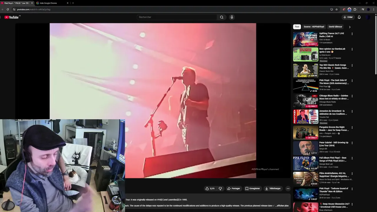Open options for Delicate Sound of Thunder

[x=352, y=189]
